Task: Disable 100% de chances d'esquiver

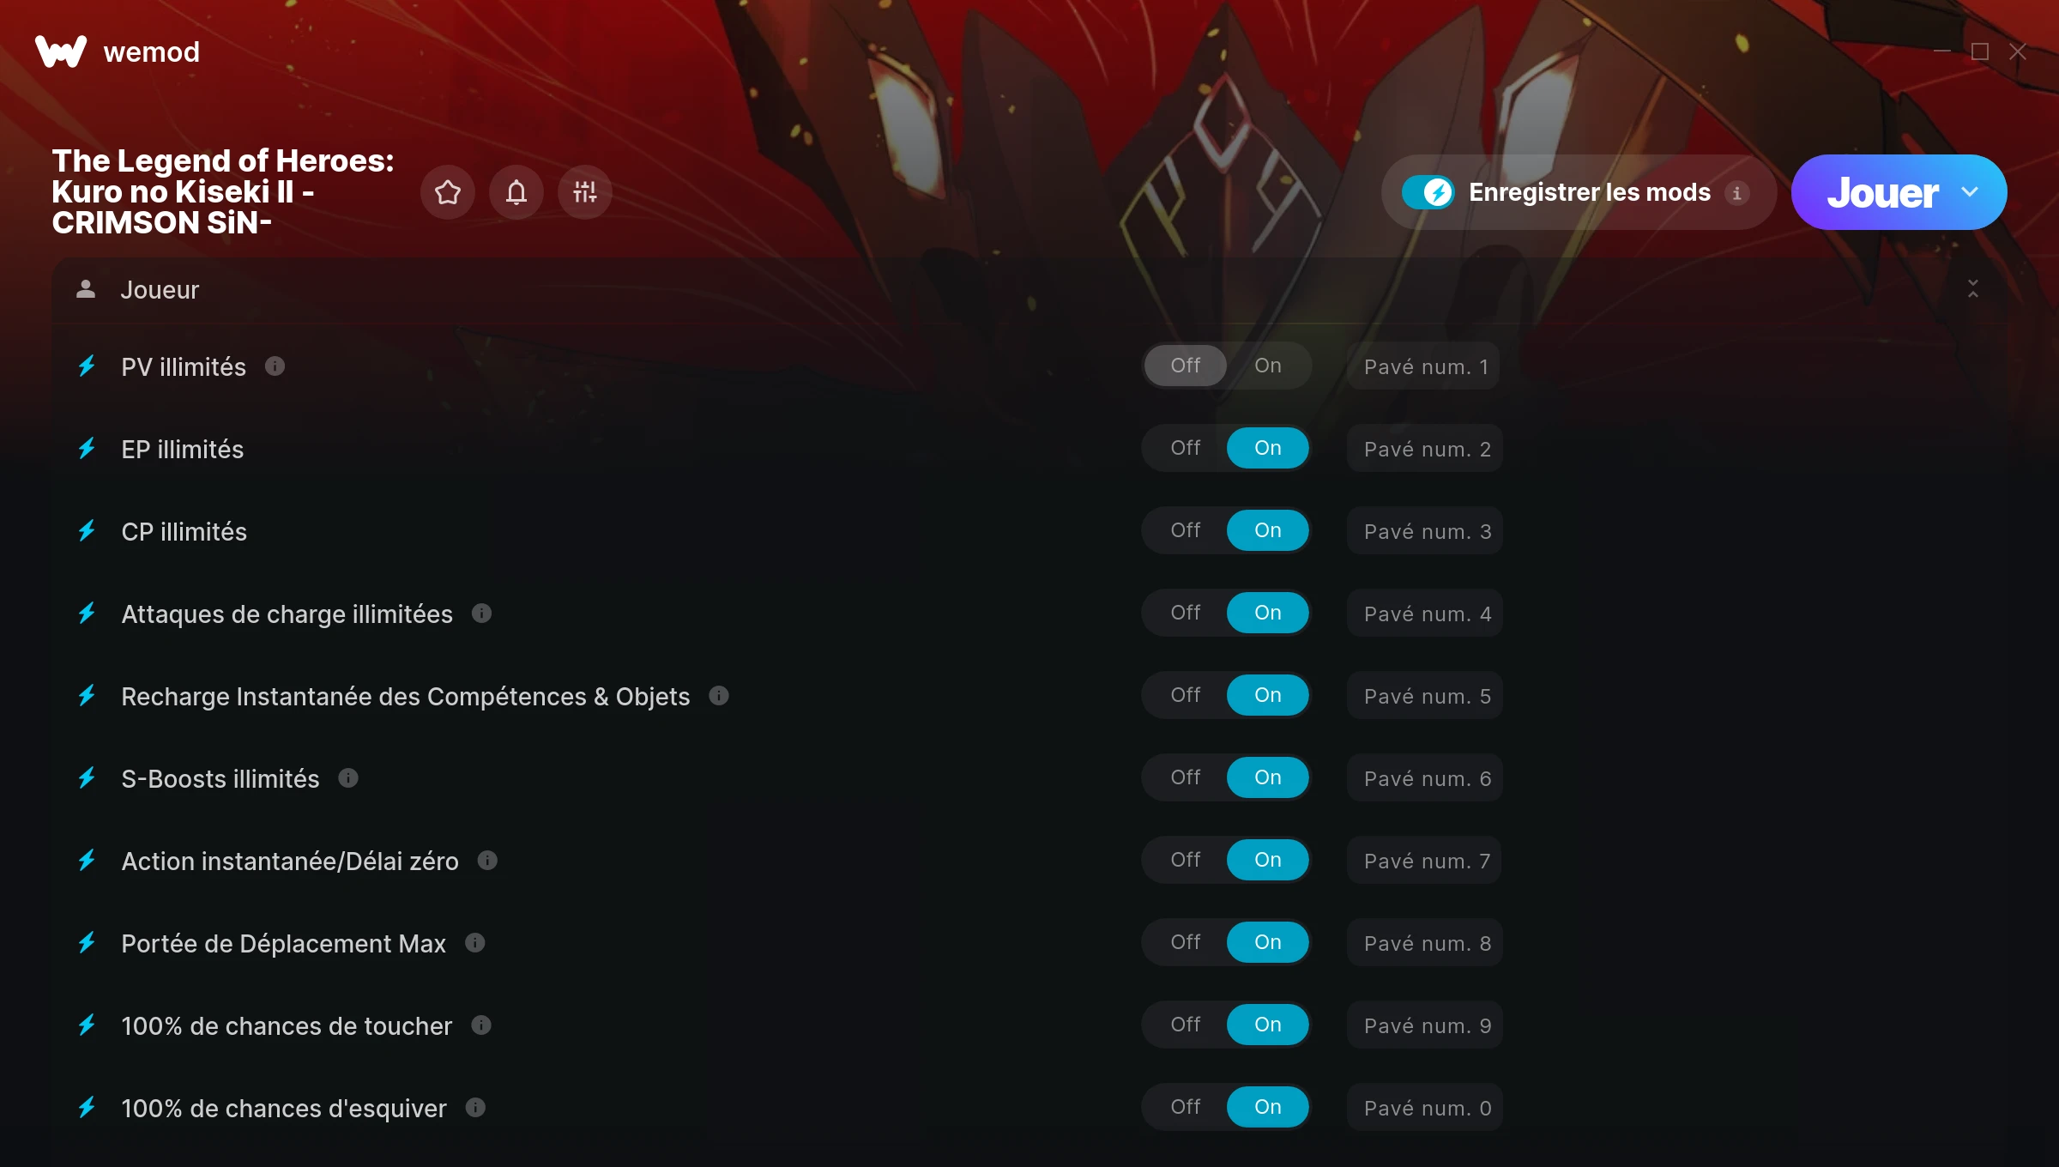Action: tap(1186, 1107)
